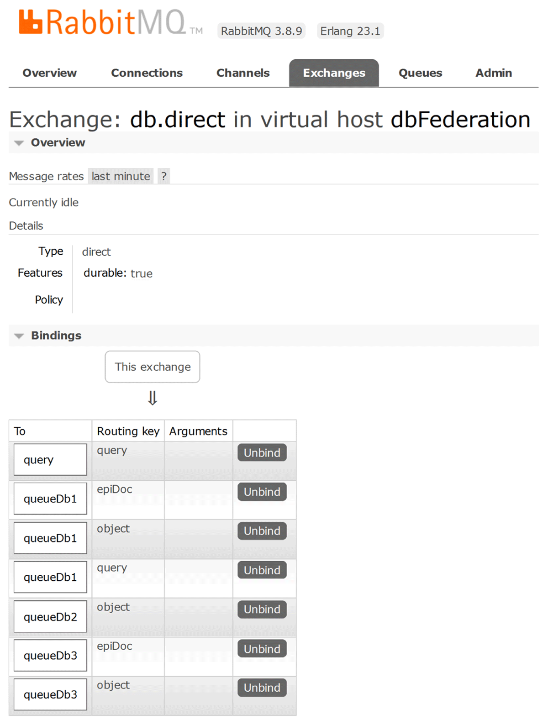Image resolution: width=548 pixels, height=725 pixels.
Task: Unbind queueDb1 epiDoc binding
Action: [262, 492]
